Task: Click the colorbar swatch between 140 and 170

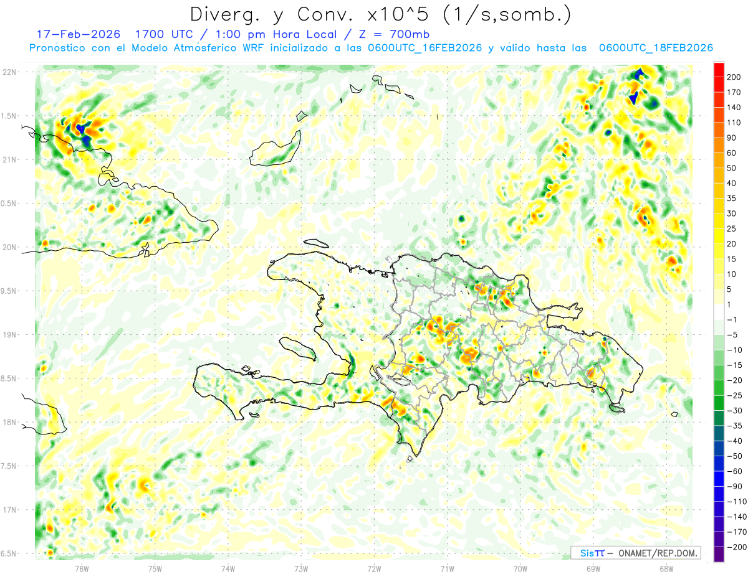Action: pos(719,100)
